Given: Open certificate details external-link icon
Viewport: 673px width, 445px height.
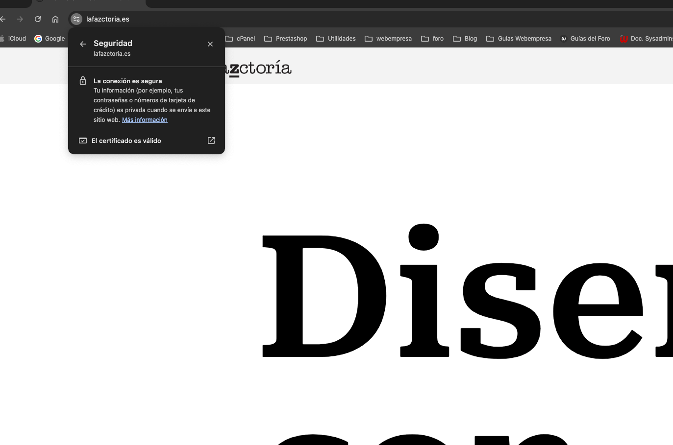Looking at the screenshot, I should (211, 141).
